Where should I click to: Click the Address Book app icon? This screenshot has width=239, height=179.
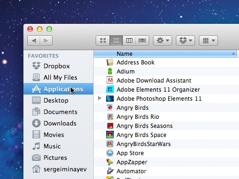coord(110,62)
